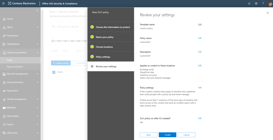Open the settings gear icon
273x140 pixels.
pyautogui.click(x=256, y=3)
